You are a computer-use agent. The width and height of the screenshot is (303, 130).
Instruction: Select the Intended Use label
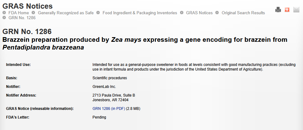(x=19, y=64)
